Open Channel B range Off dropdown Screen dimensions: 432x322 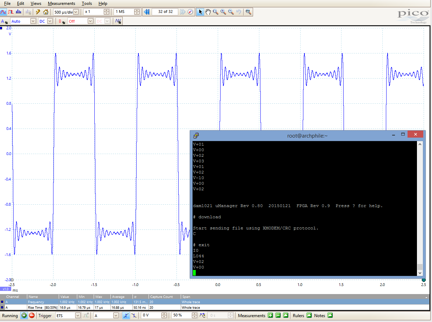coord(91,21)
